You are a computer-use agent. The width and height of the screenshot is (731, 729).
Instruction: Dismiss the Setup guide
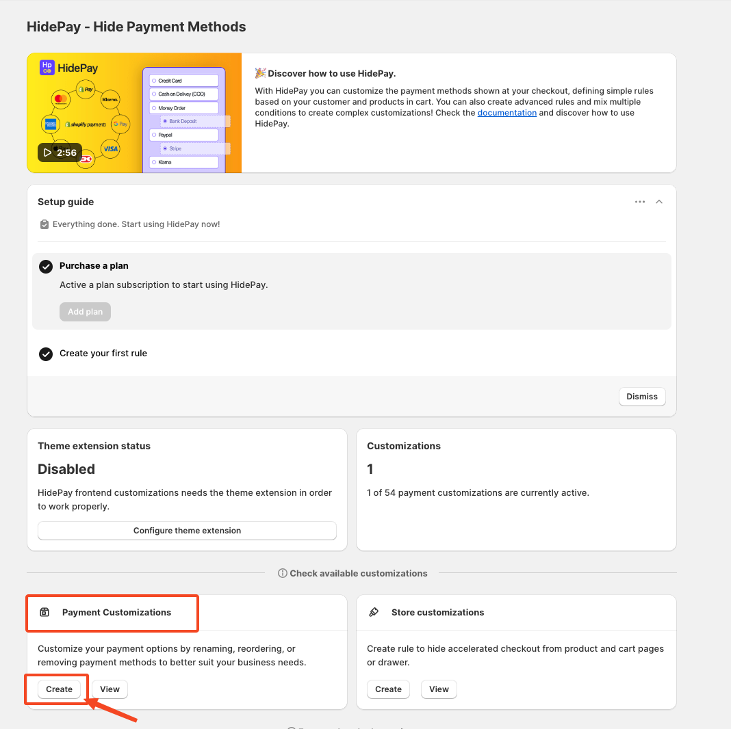click(x=642, y=397)
